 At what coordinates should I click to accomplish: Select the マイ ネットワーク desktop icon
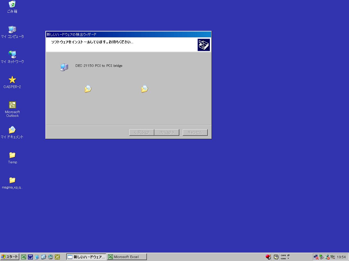click(x=12, y=57)
